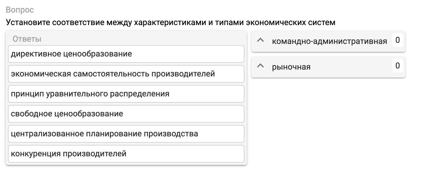The width and height of the screenshot is (438, 186).
Task: Click the question text about экономических систем
Action: coord(170,22)
